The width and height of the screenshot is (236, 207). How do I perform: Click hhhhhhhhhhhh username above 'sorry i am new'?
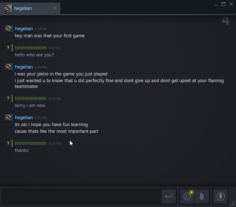pos(31,98)
